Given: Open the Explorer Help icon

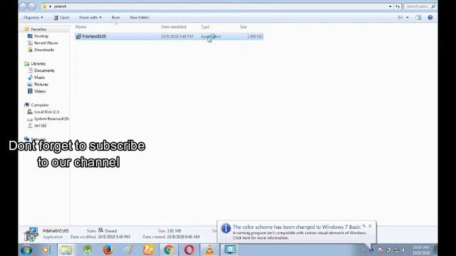Looking at the screenshot, I should point(430,17).
